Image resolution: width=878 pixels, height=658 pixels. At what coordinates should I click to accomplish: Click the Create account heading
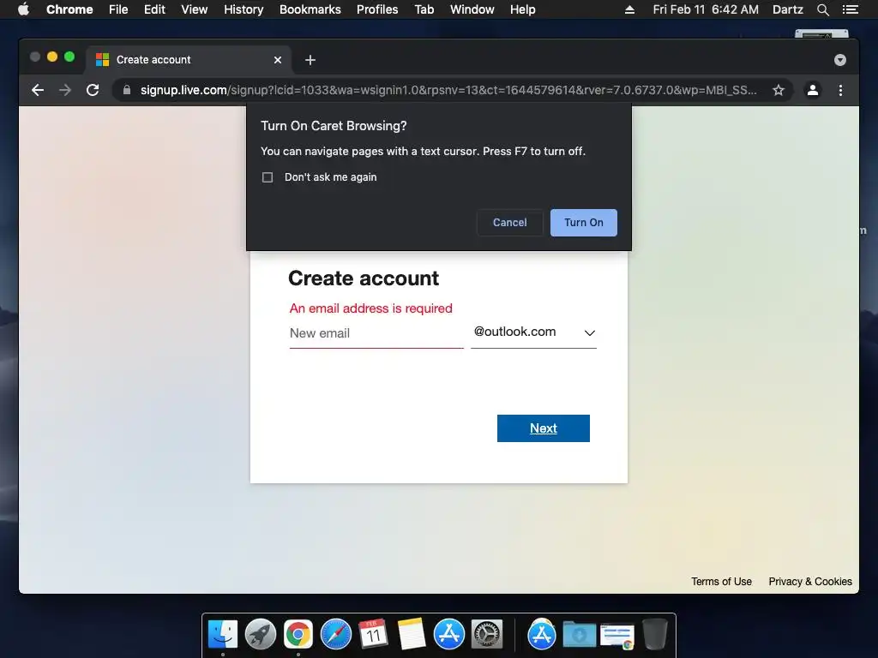(x=364, y=278)
